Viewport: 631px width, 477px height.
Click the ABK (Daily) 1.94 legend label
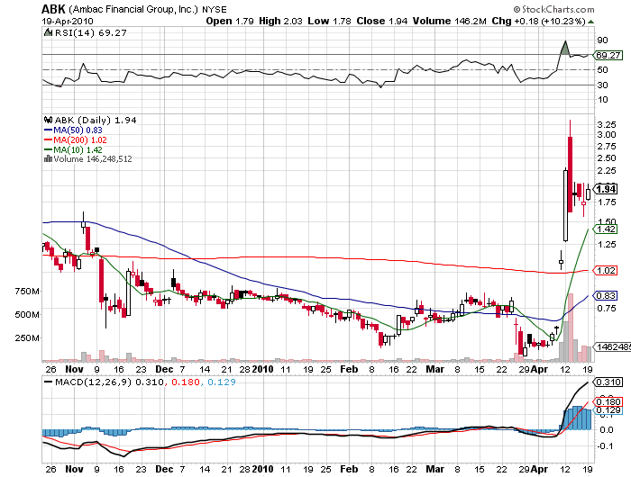click(x=96, y=121)
